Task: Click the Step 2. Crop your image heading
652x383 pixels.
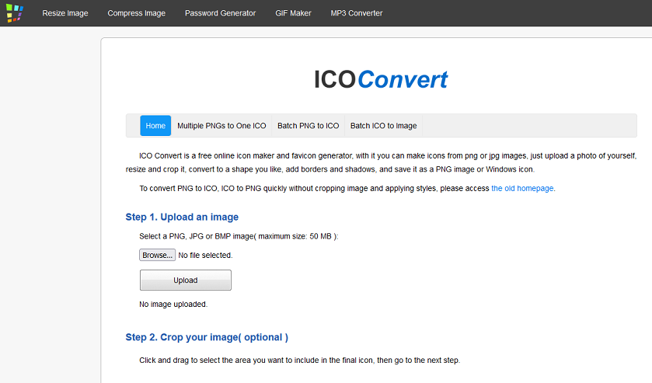Action: [207, 337]
